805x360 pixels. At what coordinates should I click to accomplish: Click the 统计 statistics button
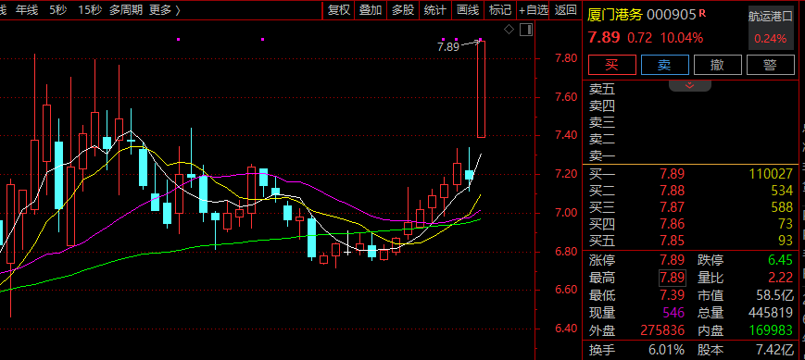click(434, 10)
